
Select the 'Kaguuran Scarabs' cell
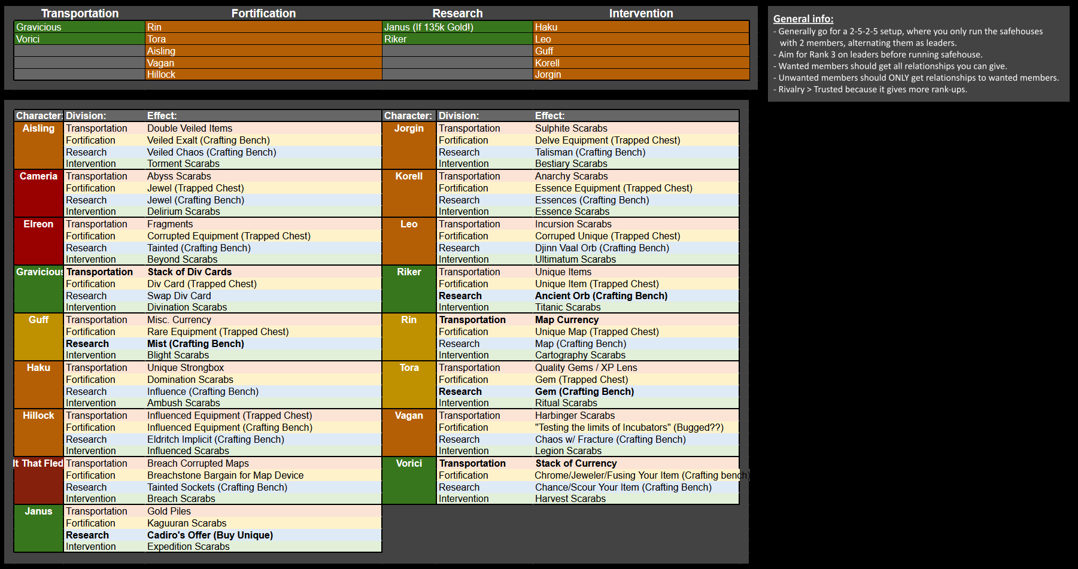pyautogui.click(x=263, y=523)
